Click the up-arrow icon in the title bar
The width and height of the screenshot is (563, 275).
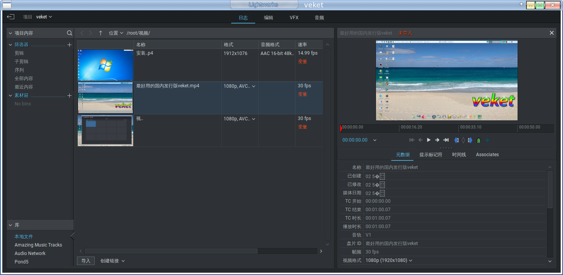click(521, 4)
